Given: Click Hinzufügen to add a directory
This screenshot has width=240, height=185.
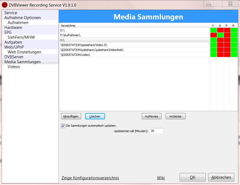Looking at the screenshot, I should click(x=71, y=116).
